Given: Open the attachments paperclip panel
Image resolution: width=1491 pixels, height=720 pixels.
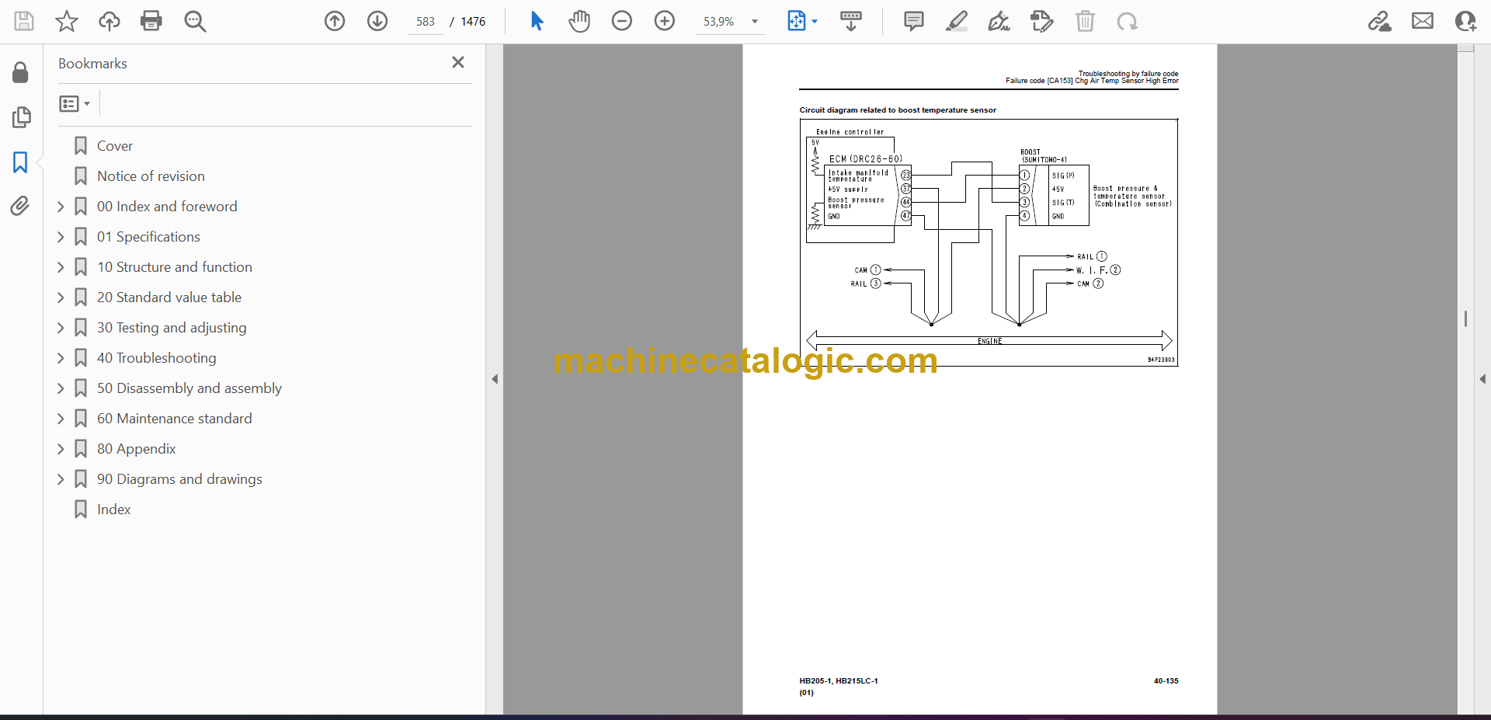Looking at the screenshot, I should pos(20,206).
